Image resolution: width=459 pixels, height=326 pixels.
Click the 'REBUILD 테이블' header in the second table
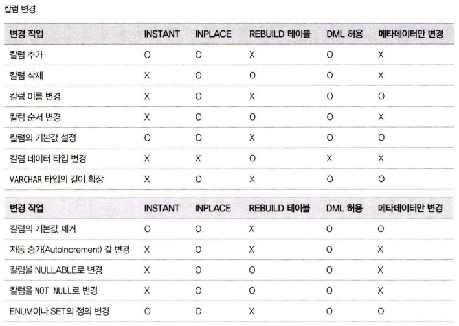(x=279, y=208)
